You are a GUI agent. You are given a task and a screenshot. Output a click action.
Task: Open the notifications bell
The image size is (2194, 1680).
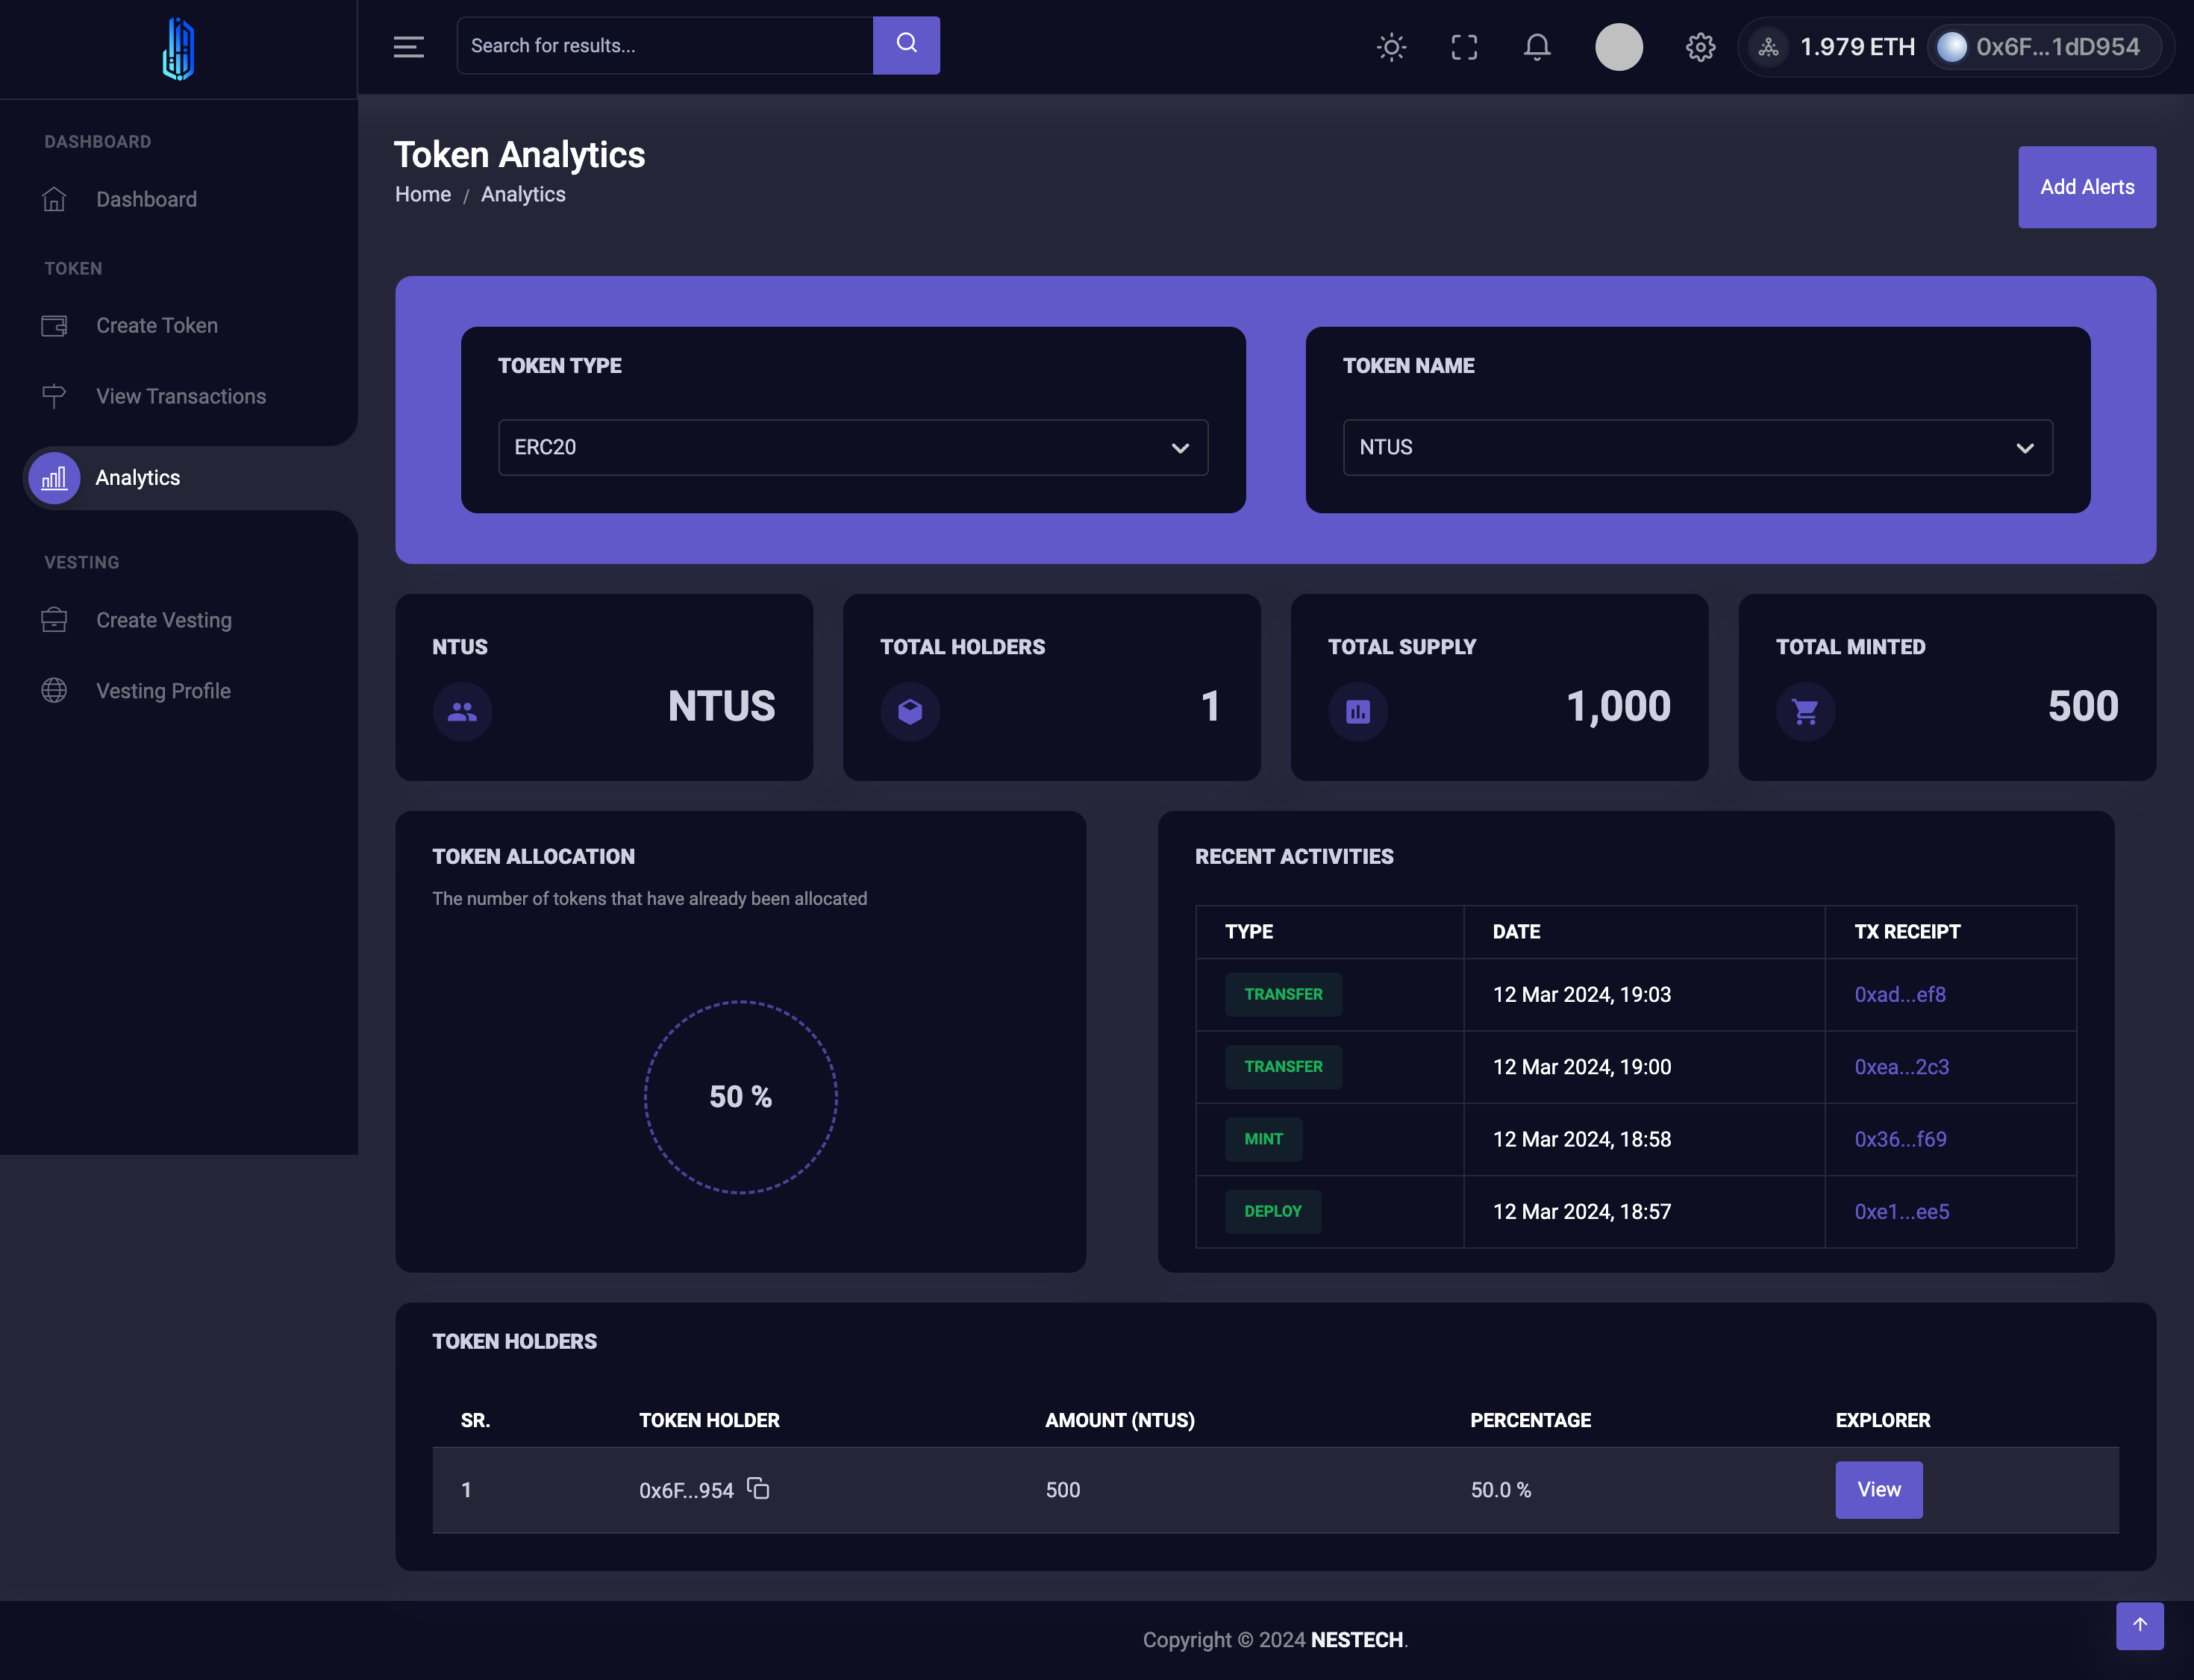coord(1537,47)
